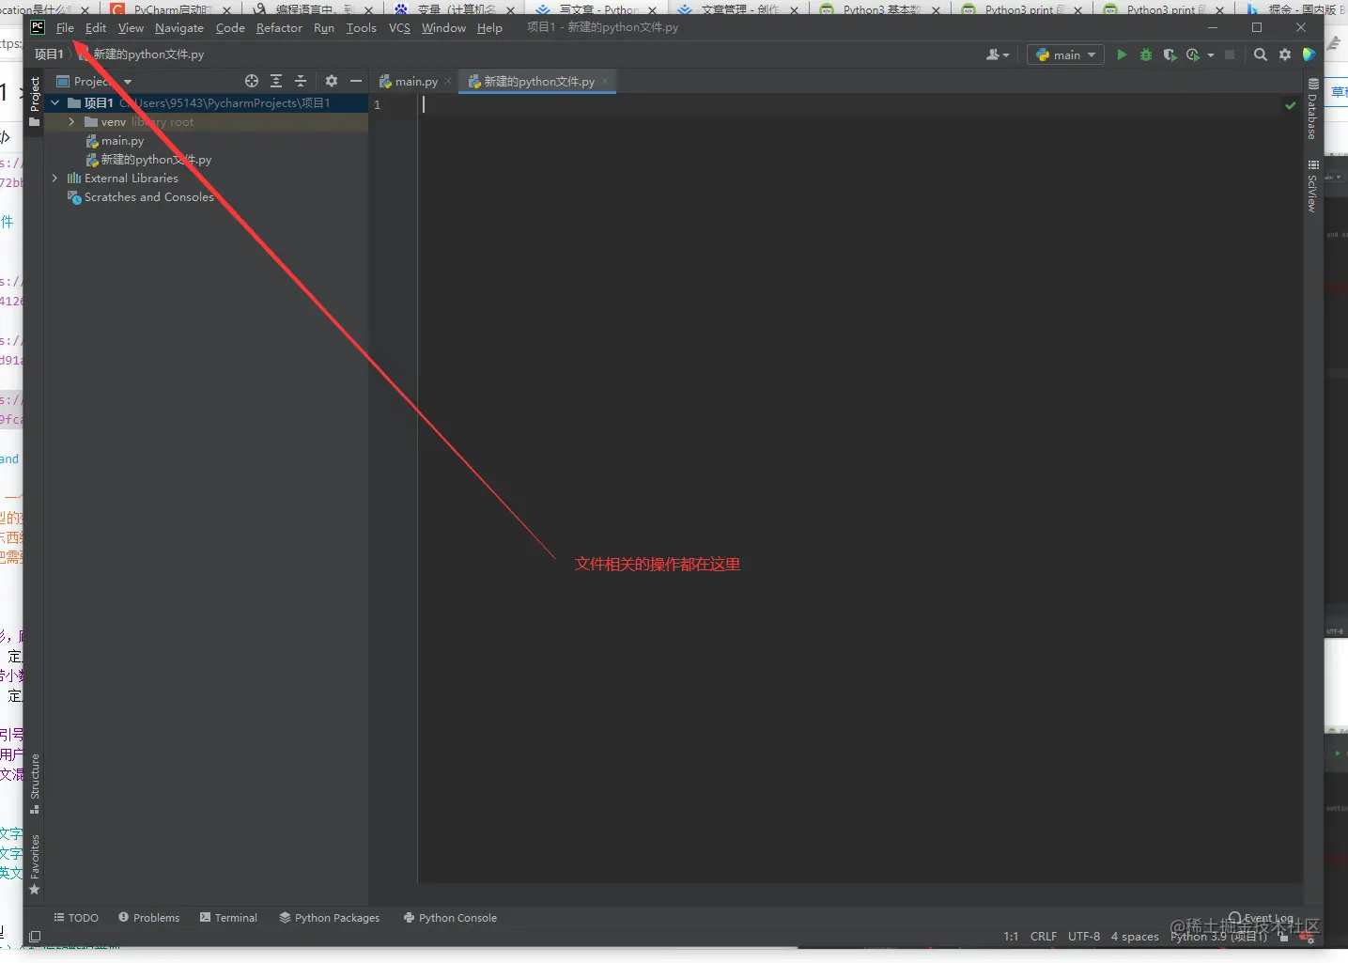
Task: Open the Window menu
Action: 443,28
